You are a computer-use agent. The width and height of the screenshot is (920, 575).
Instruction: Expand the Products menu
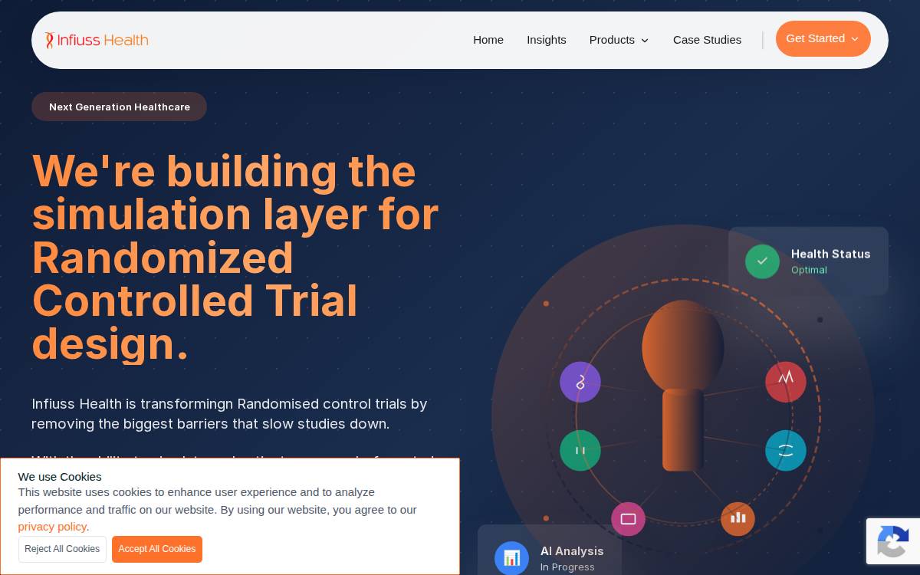[619, 40]
